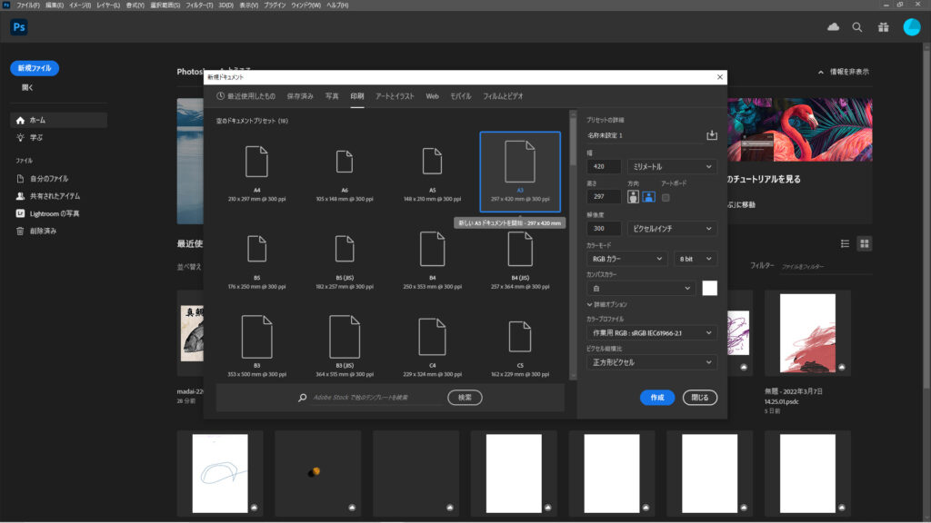The height and width of the screenshot is (523, 931).
Task: Select the A6 document preset
Action: tap(345, 172)
